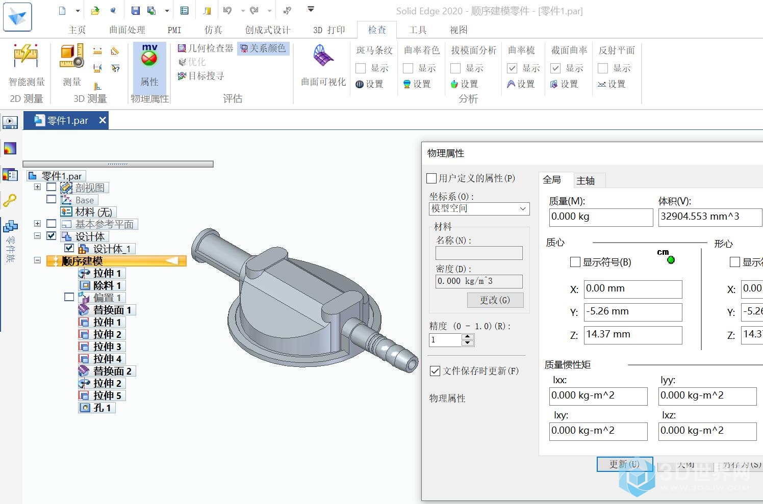This screenshot has width=763, height=504.
Task: Open 拔模面分析 draft analysis 设置
Action: coord(464,84)
